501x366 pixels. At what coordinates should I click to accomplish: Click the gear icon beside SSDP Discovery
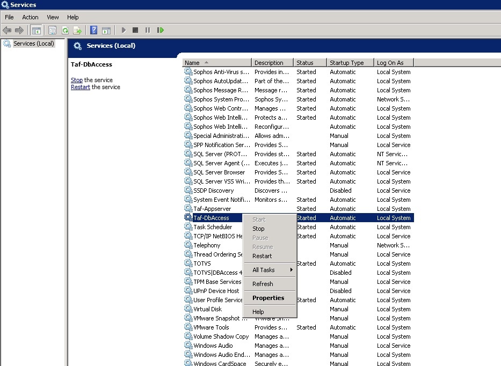(188, 190)
